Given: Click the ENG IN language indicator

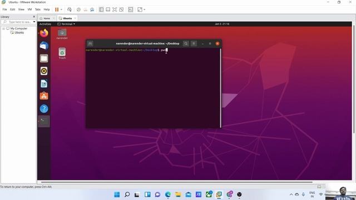Looking at the screenshot, I should (312, 194).
